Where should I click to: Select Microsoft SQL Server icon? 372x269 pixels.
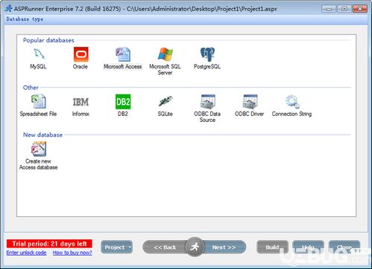[165, 54]
